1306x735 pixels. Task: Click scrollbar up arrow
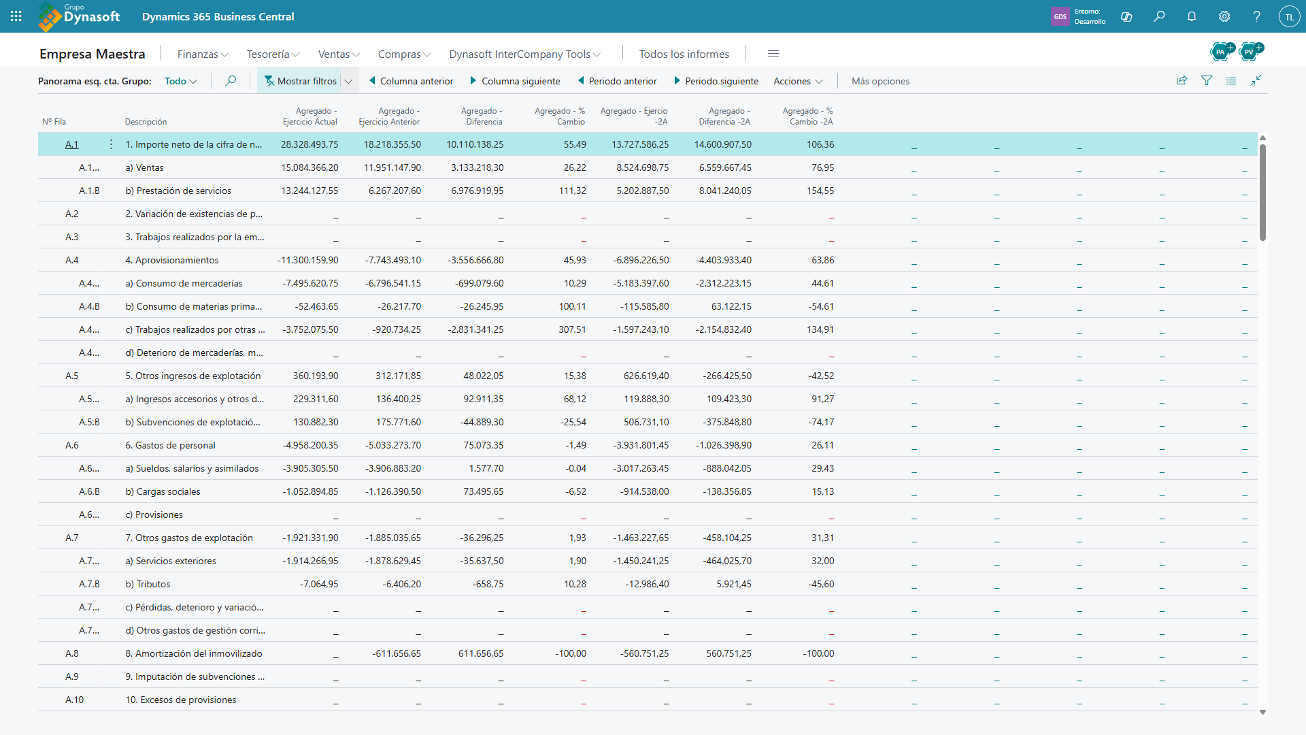point(1262,138)
